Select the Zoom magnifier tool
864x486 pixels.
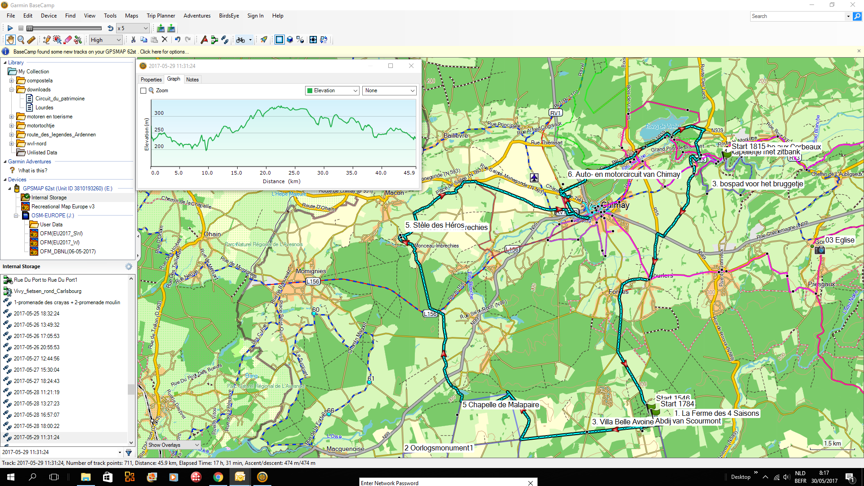pos(21,40)
